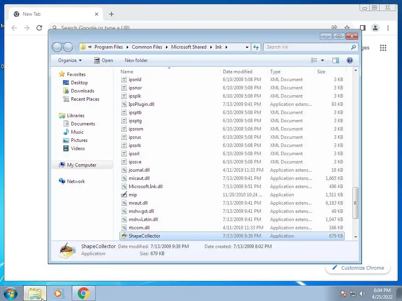The image size is (402, 301).
Task: Open recent pages dropdown beside nav buttons
Action: point(76,47)
